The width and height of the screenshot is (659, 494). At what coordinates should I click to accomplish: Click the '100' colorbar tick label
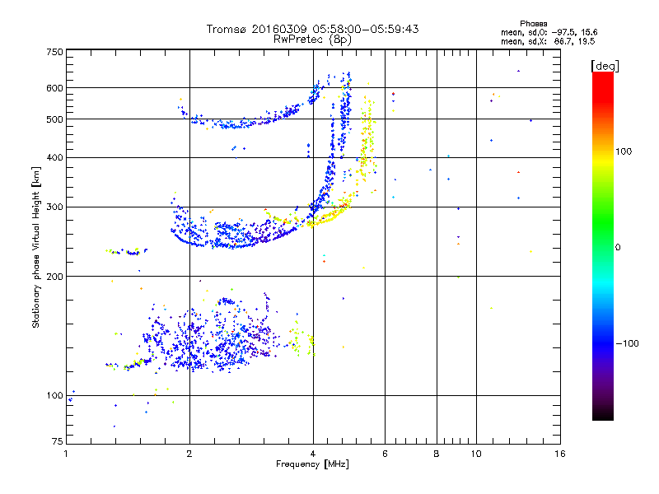click(624, 151)
